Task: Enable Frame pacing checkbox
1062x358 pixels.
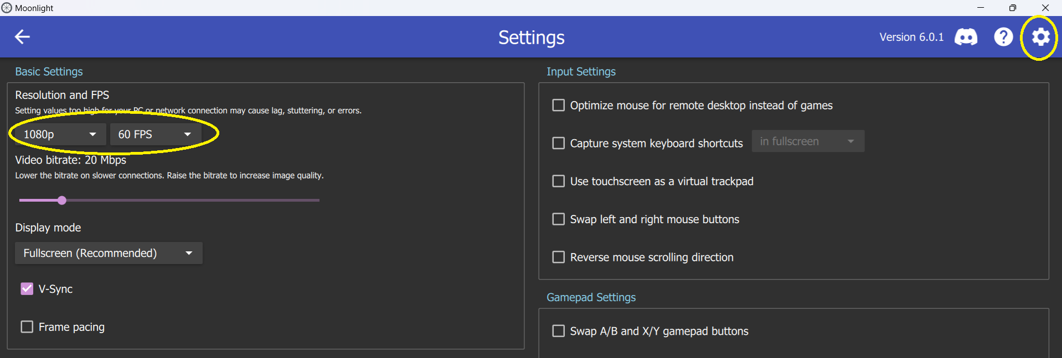Action: tap(27, 327)
